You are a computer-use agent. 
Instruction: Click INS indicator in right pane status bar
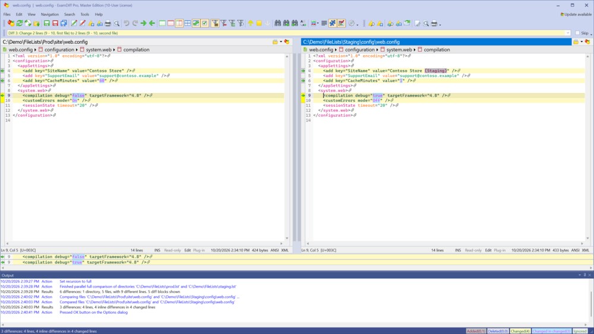point(457,250)
